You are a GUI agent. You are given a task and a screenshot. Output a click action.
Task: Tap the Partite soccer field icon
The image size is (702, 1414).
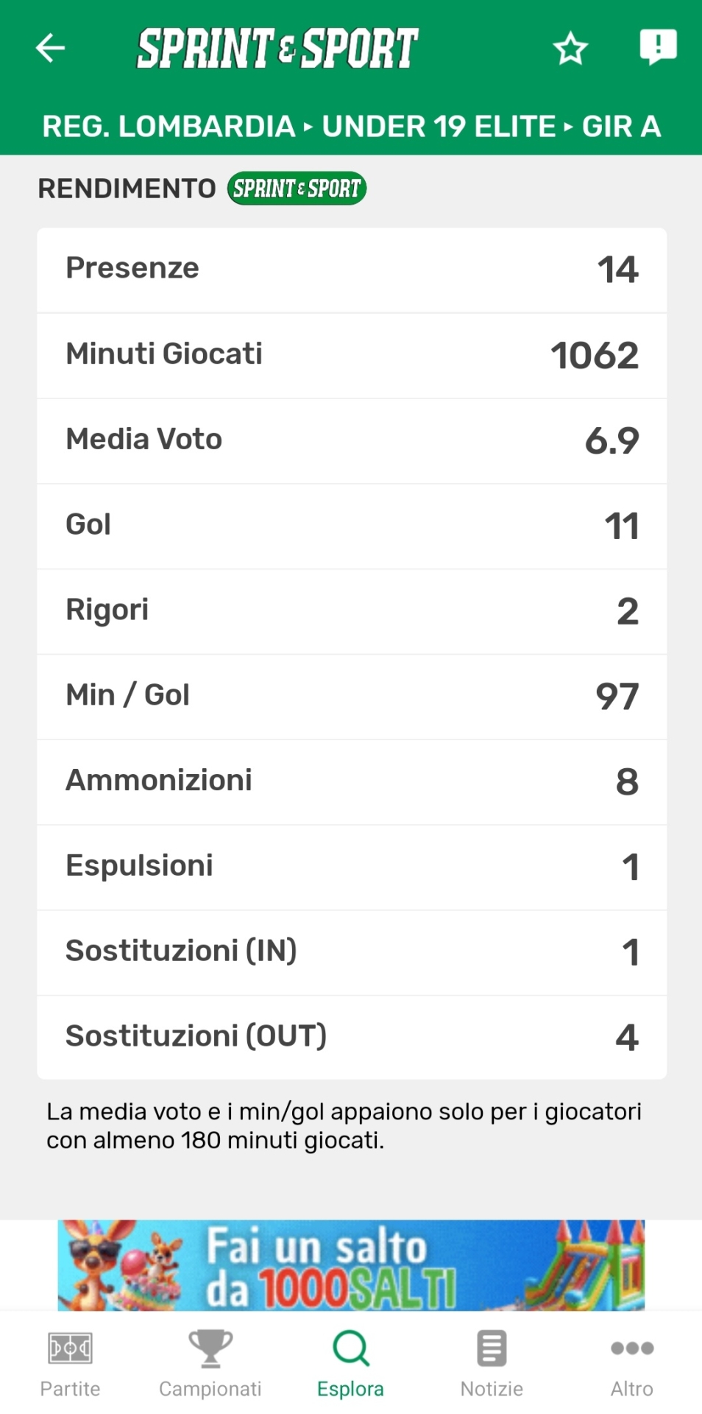click(x=70, y=1348)
